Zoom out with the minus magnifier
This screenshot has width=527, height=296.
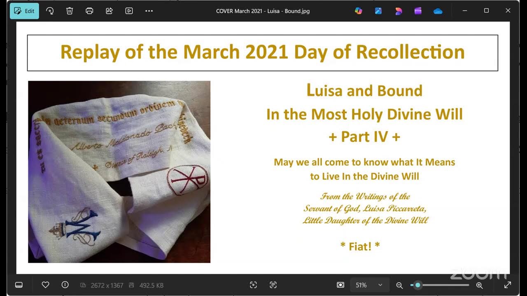coord(399,285)
